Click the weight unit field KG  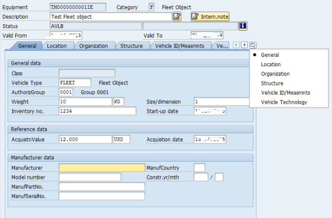pos(119,102)
